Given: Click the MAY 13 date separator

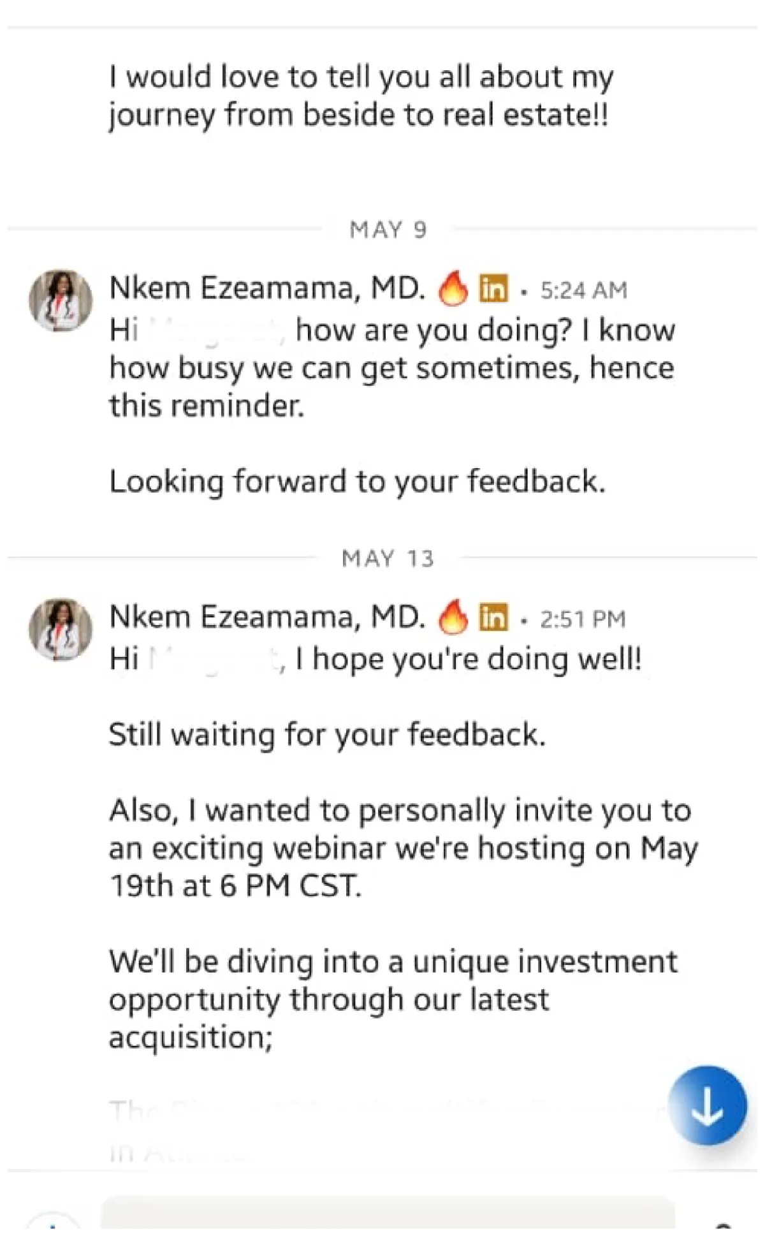Looking at the screenshot, I should 388,559.
